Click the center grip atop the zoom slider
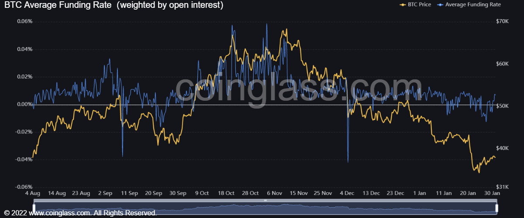 [265, 201]
